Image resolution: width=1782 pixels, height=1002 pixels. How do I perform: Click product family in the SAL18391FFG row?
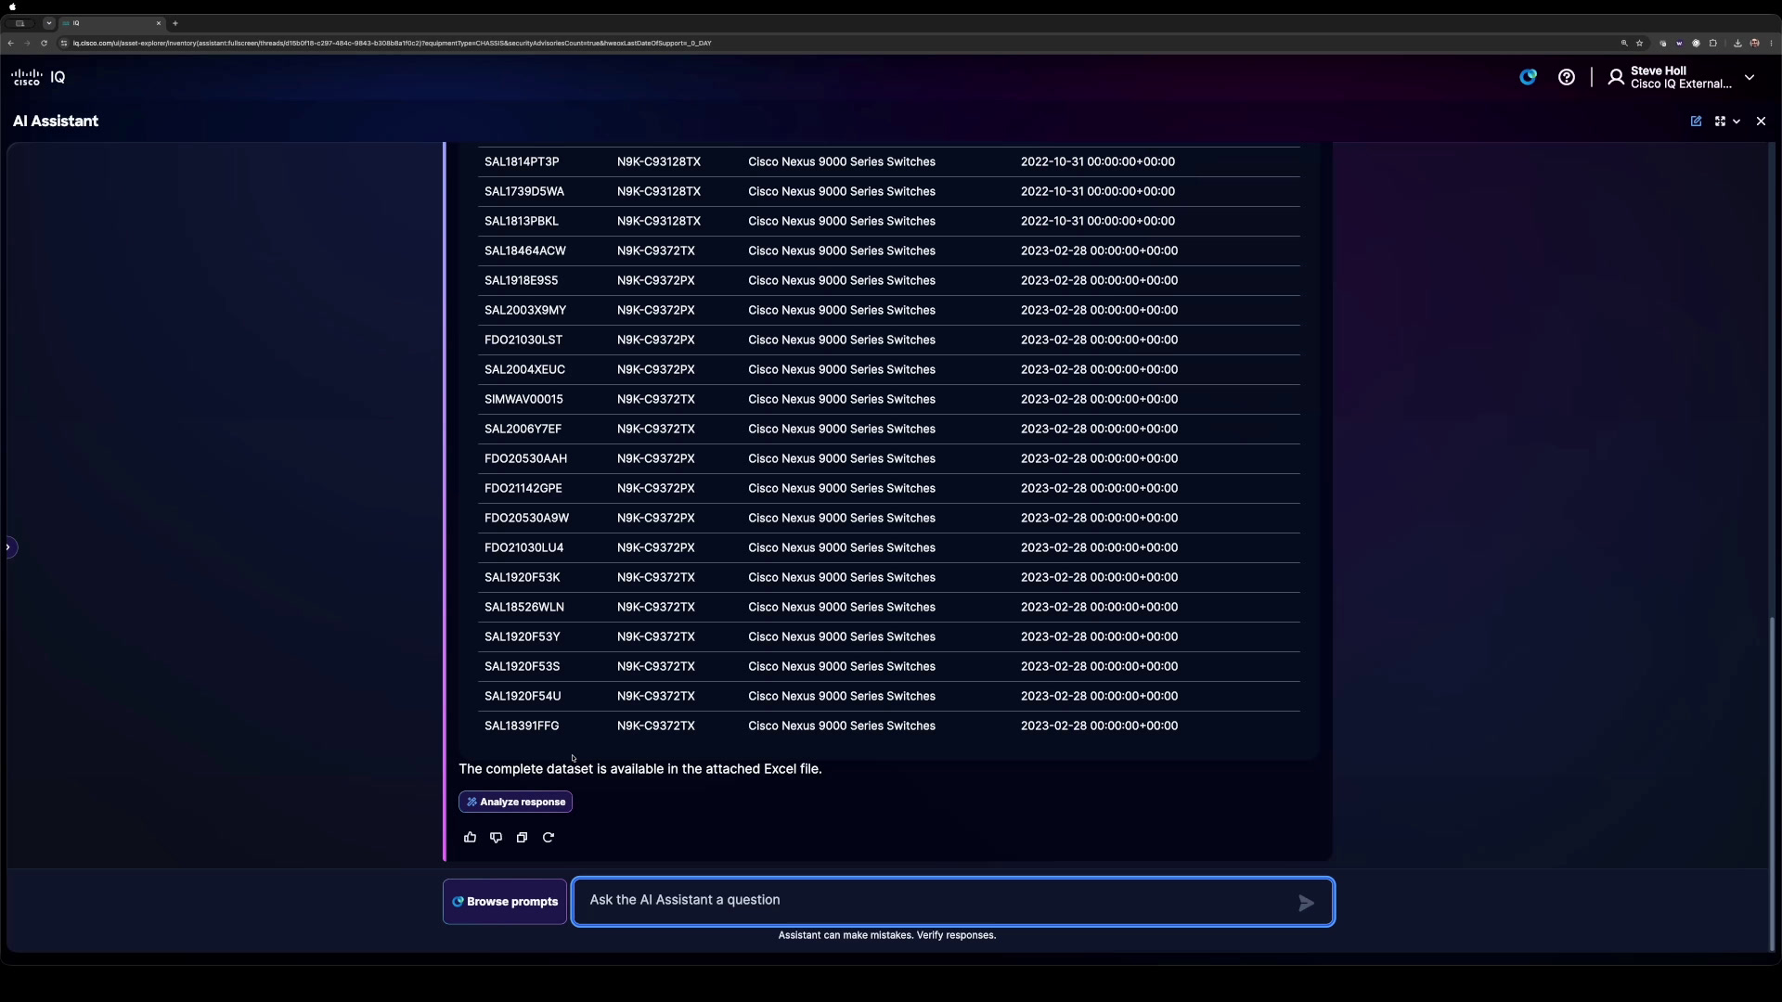coord(842,726)
